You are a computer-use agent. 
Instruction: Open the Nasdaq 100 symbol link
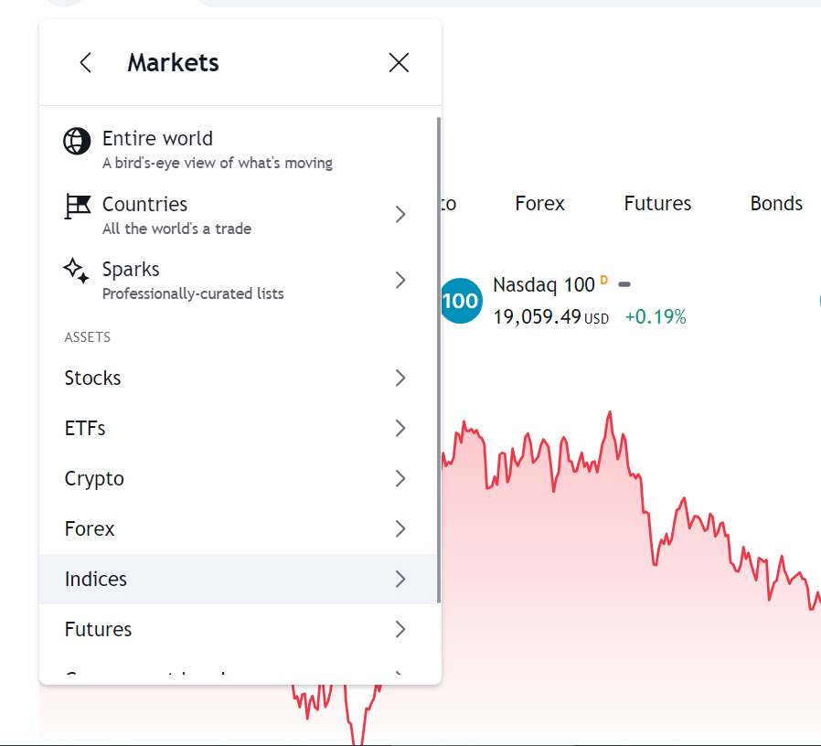click(x=544, y=285)
